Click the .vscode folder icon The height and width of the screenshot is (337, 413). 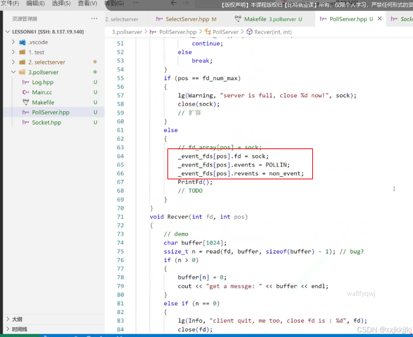[23, 42]
